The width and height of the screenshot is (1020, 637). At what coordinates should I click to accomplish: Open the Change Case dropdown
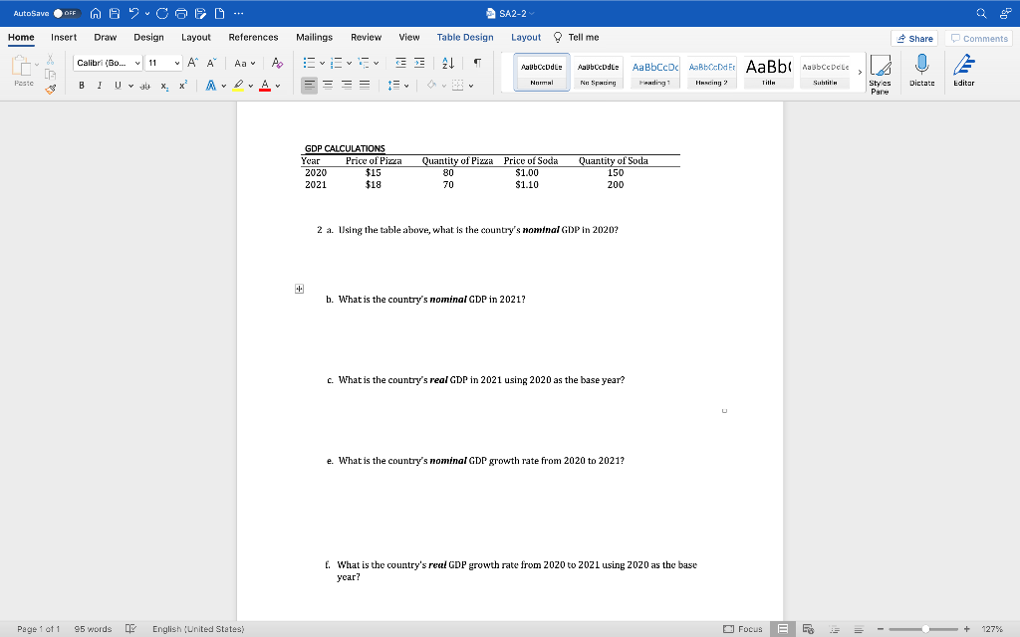(245, 63)
